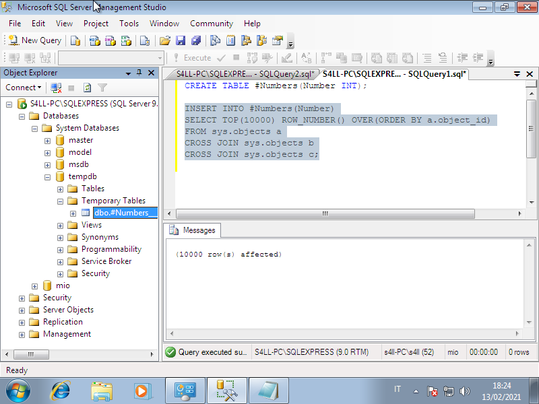Open the File menu

coord(15,24)
